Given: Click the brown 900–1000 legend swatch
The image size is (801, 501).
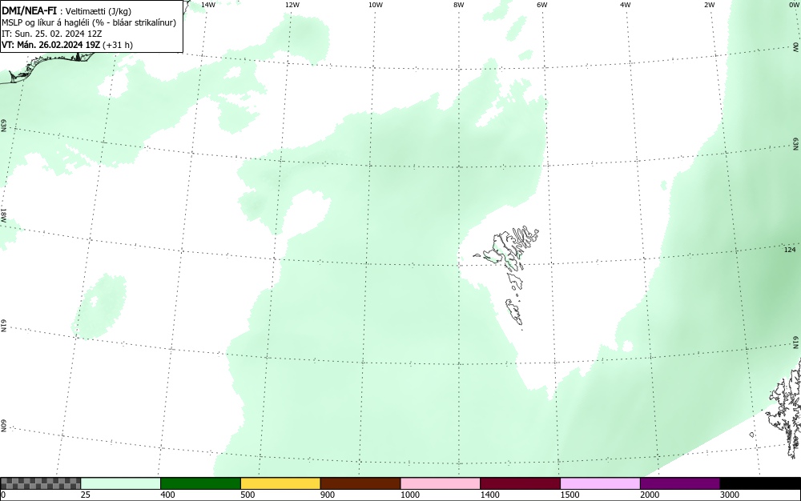Looking at the screenshot, I should (x=360, y=483).
